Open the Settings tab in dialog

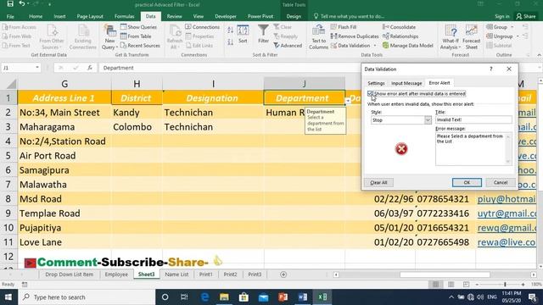pos(376,83)
